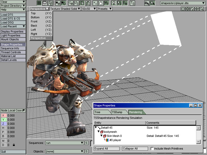This screenshot has height=155, width=207.
Task: Click the tree list scroll down arrow
Action: click(x=198, y=142)
